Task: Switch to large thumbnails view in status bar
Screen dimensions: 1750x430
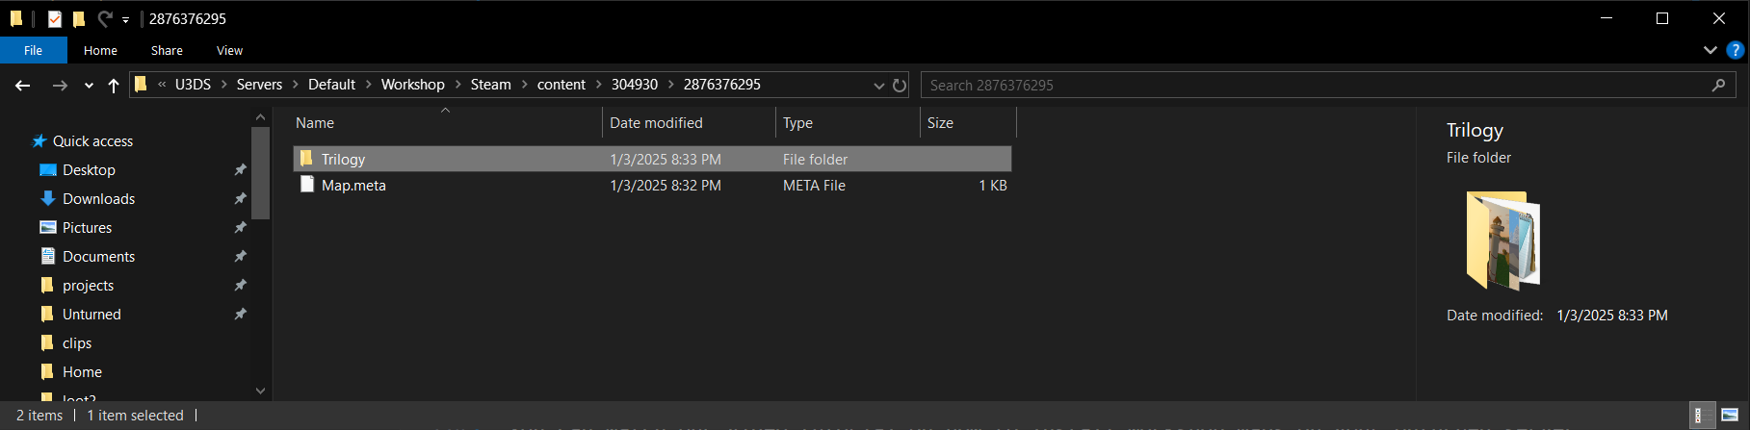Action: (1730, 416)
